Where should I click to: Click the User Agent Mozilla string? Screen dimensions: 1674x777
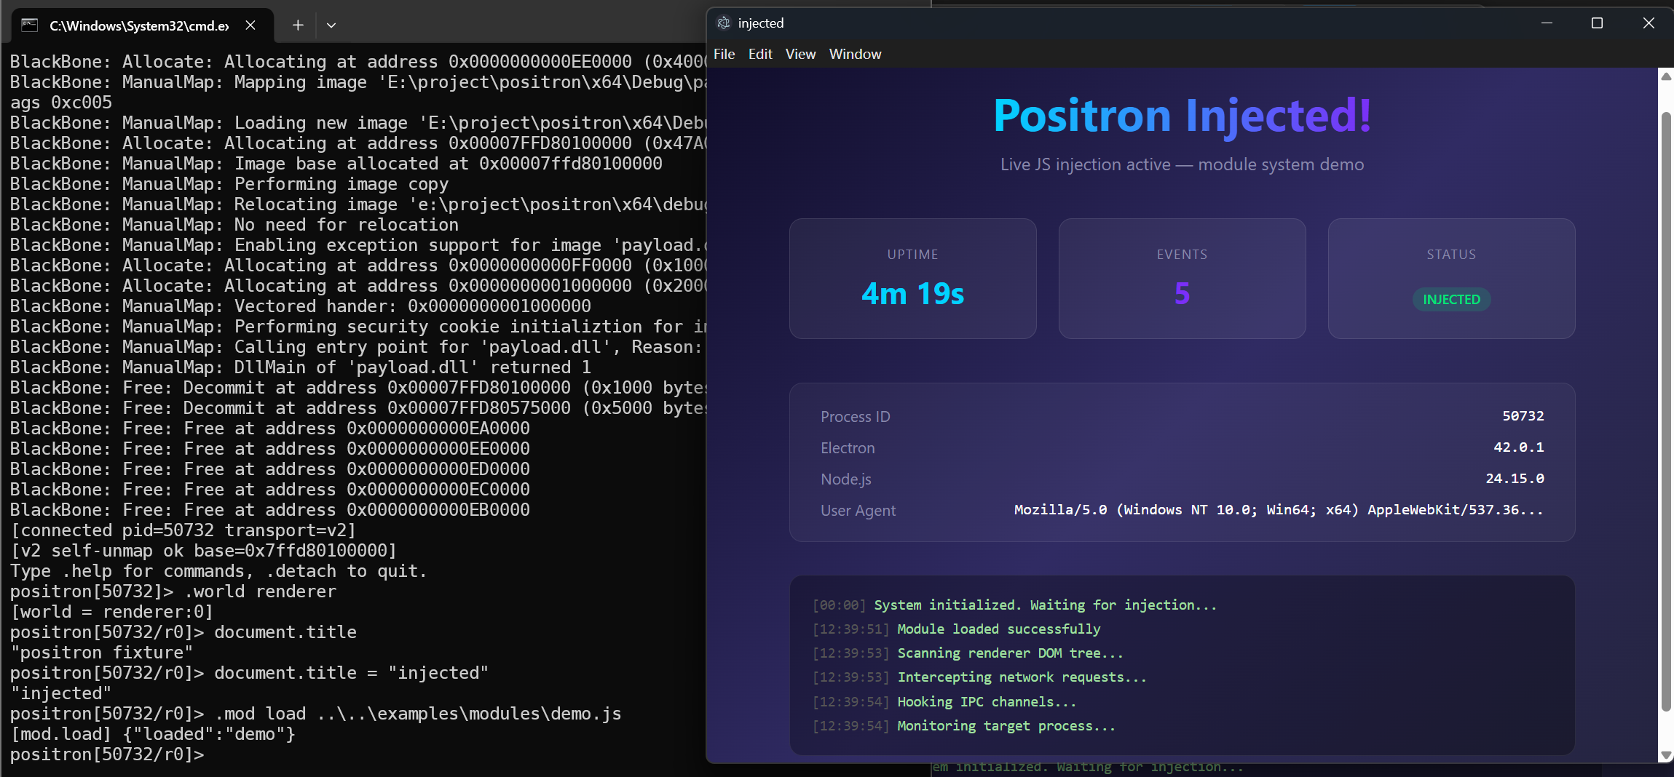[1279, 510]
